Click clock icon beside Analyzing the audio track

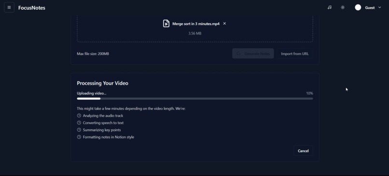pos(79,116)
